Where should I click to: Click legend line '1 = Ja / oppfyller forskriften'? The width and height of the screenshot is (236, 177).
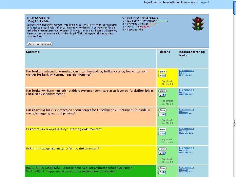coord(145,21)
